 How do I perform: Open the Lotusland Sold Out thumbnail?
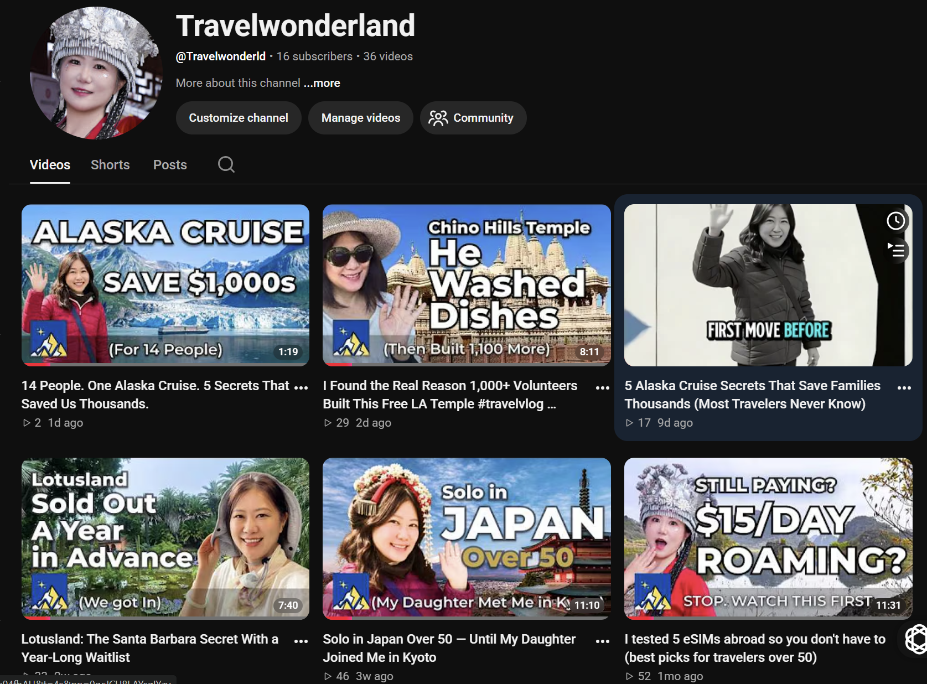click(165, 538)
